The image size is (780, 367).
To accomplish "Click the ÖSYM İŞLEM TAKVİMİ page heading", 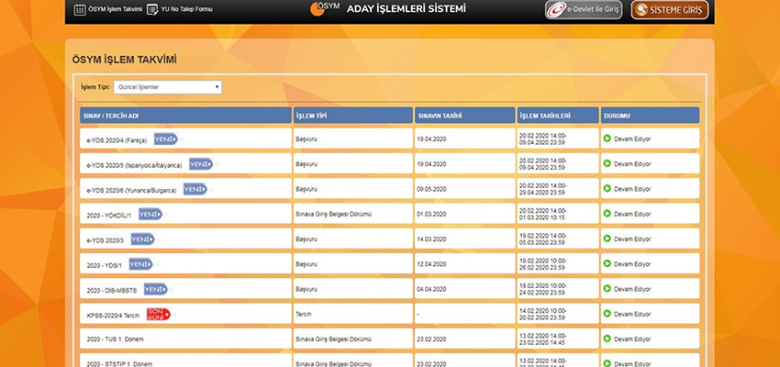I will pos(125,61).
